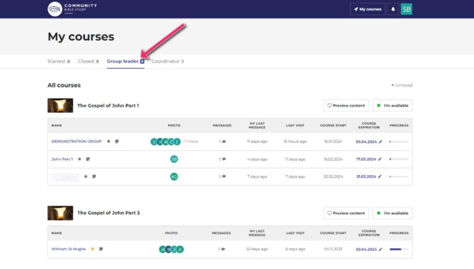This screenshot has width=474, height=269.
Task: Toggle the yellow star on Witham St Hughs
Action: [x=93, y=249]
